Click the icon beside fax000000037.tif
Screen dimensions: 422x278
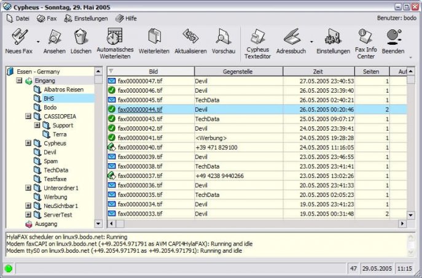[x=112, y=176]
